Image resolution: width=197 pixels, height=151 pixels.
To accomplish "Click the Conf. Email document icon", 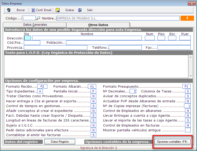I will [33, 10].
